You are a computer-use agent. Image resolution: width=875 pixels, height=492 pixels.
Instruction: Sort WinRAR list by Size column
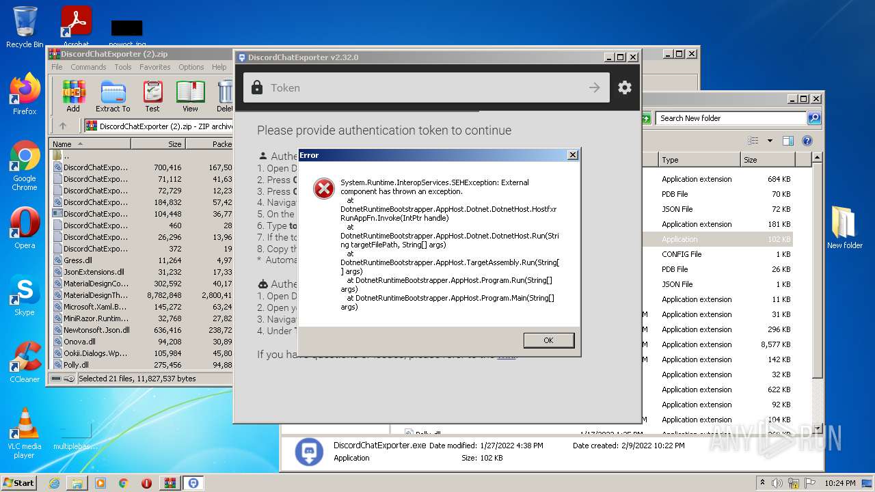[158, 144]
